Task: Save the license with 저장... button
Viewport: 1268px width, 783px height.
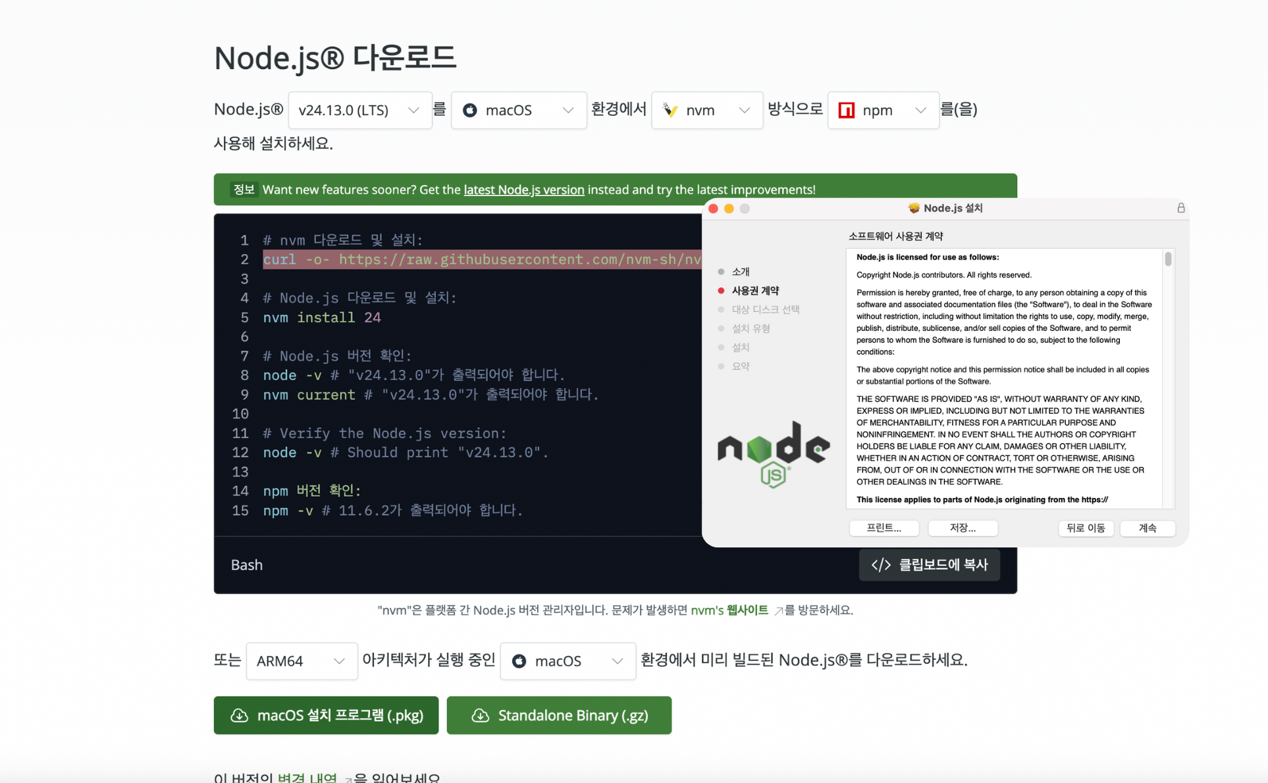Action: pyautogui.click(x=962, y=528)
